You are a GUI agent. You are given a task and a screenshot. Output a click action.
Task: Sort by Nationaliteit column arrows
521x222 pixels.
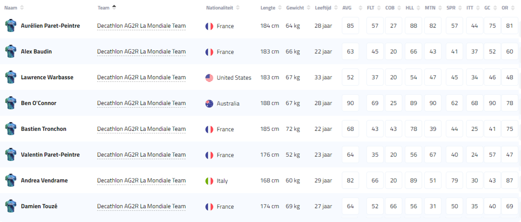[238, 8]
